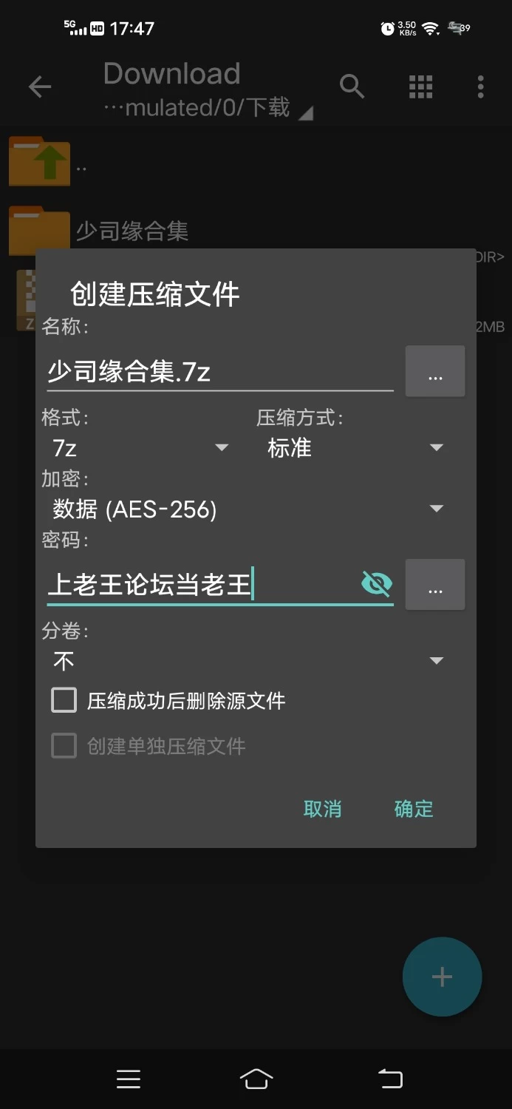The height and width of the screenshot is (1109, 512).
Task: Toggle password visibility eye icon
Action: coord(377,584)
